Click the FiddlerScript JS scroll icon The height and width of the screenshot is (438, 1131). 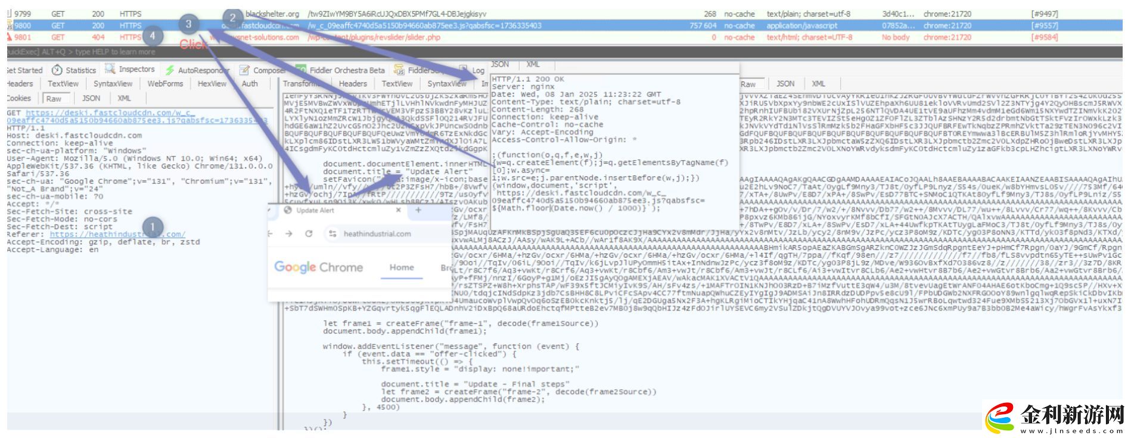(399, 70)
